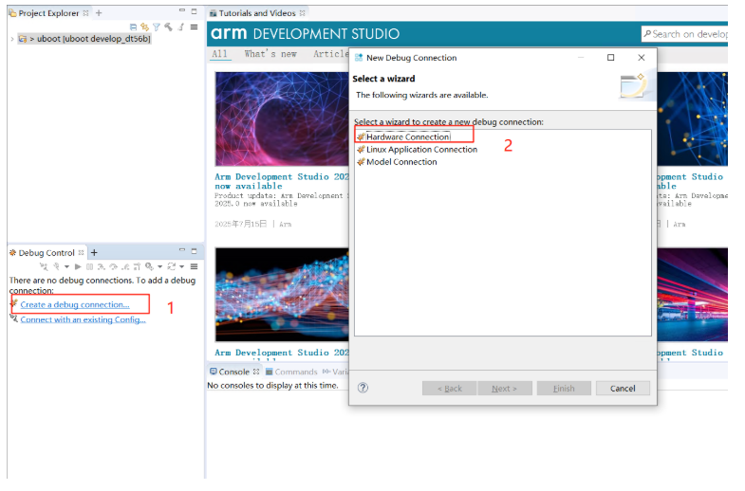Maximize the New Debug Connection dialog
This screenshot has width=745, height=491.
coord(611,58)
